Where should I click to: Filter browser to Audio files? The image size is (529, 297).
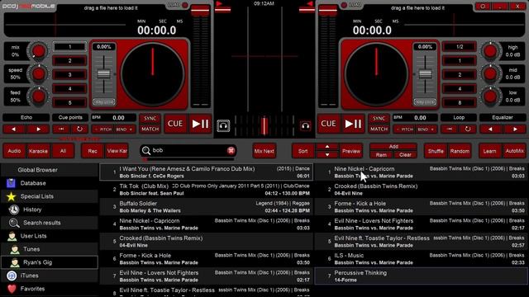point(15,151)
